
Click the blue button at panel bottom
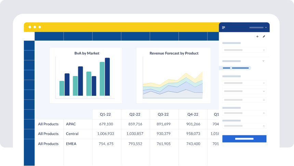pos(244,139)
